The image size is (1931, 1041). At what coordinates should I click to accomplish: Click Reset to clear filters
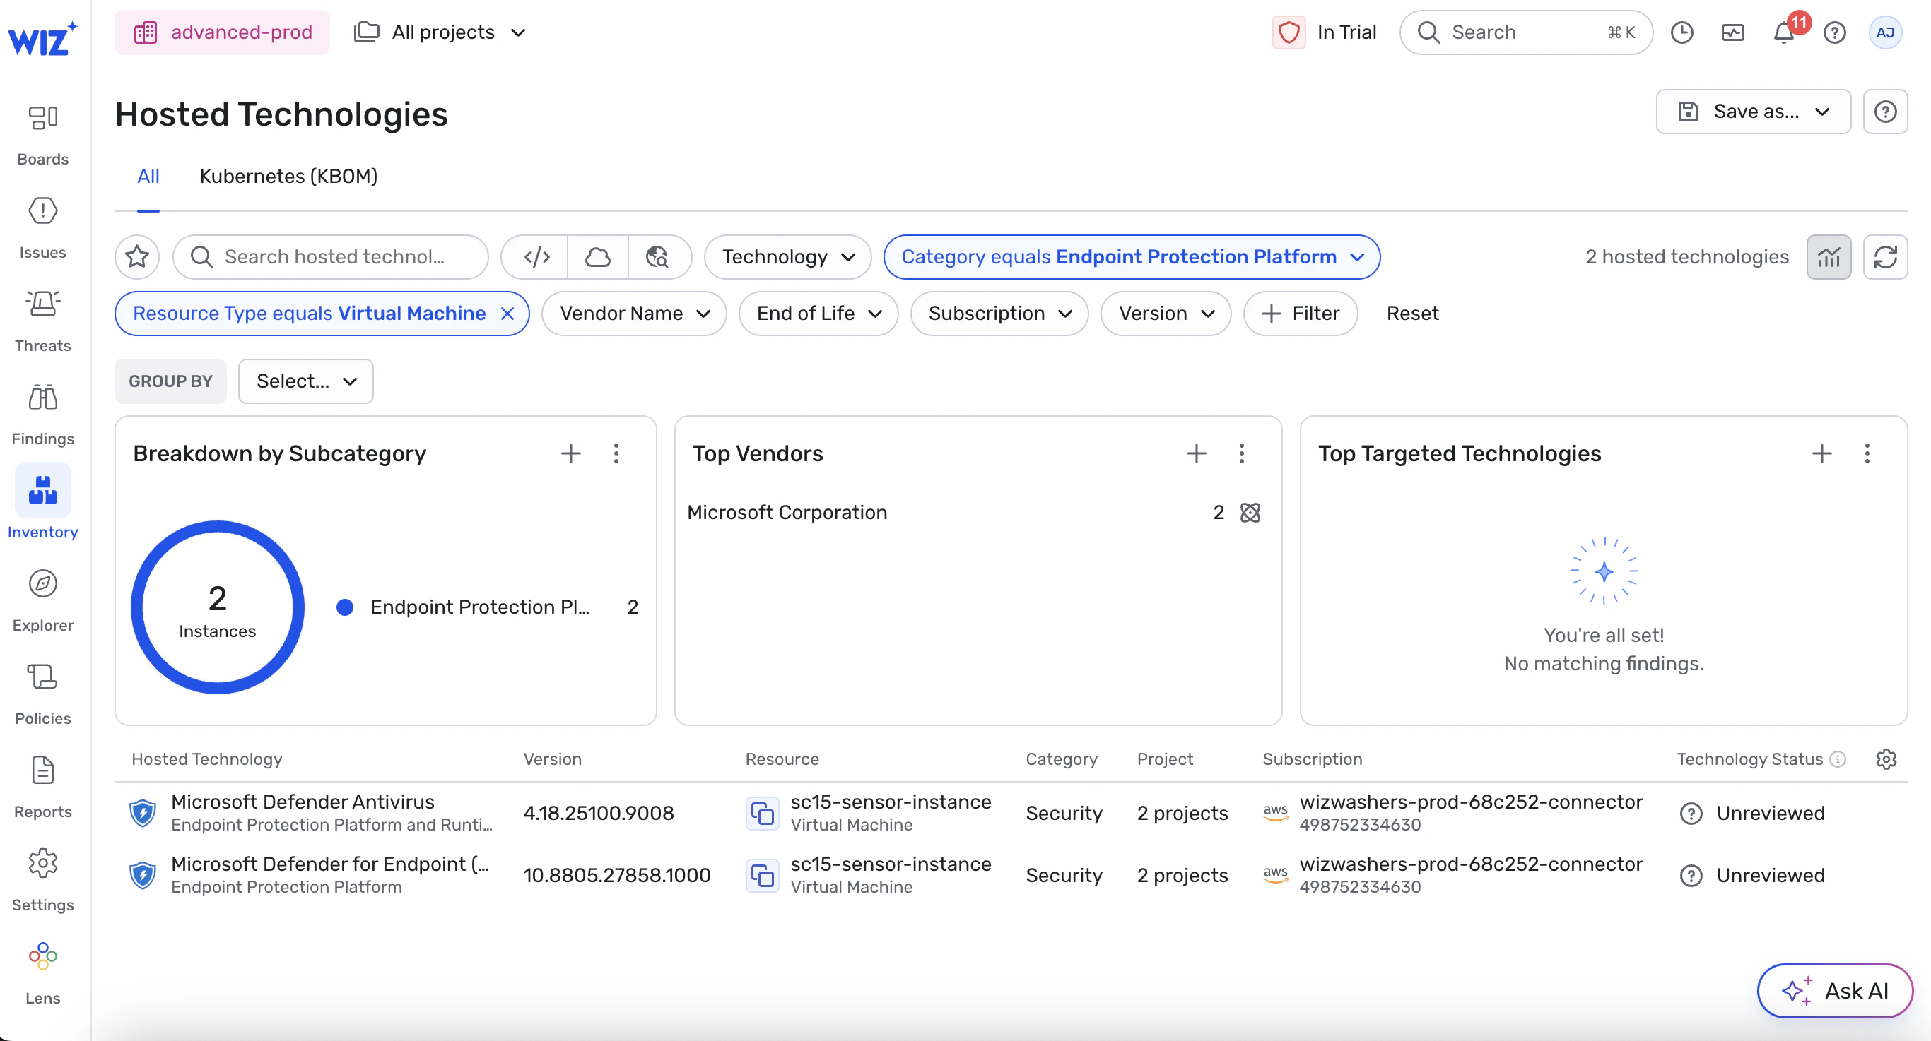click(x=1411, y=313)
